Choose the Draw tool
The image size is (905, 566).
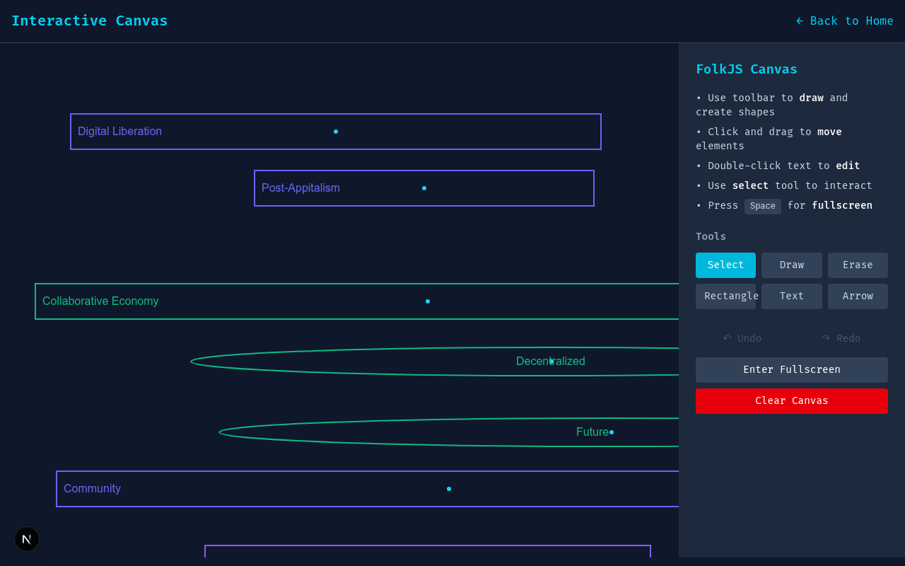coord(791,265)
